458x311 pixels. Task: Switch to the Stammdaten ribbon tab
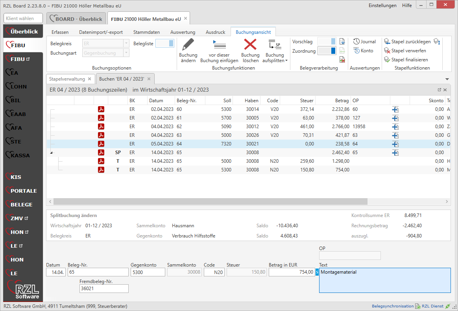coord(146,32)
